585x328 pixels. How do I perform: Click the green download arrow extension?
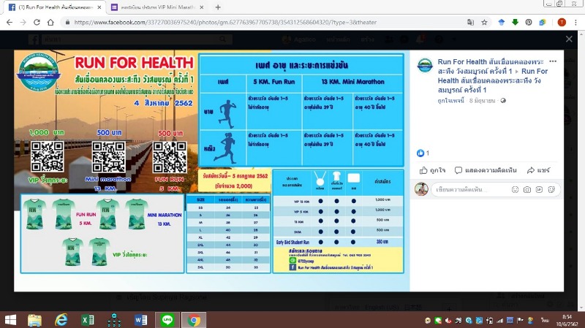coord(515,23)
